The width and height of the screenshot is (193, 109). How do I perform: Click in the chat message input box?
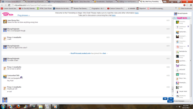click(x=85, y=100)
